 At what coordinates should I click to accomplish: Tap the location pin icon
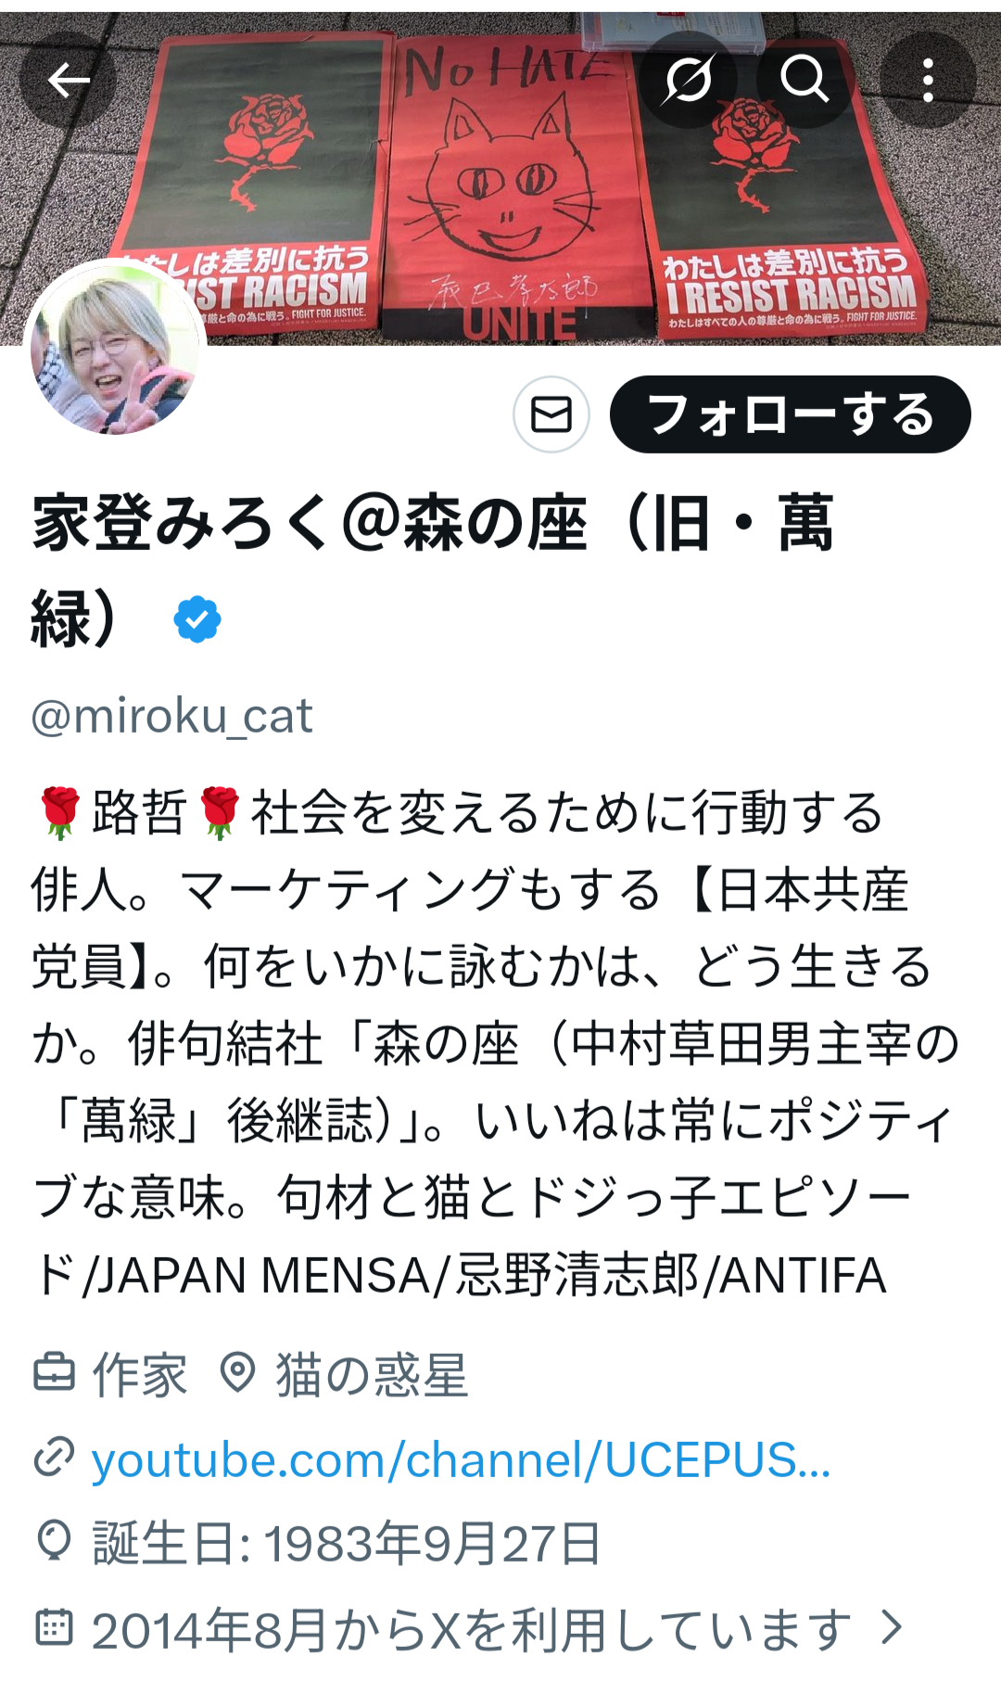click(237, 1372)
